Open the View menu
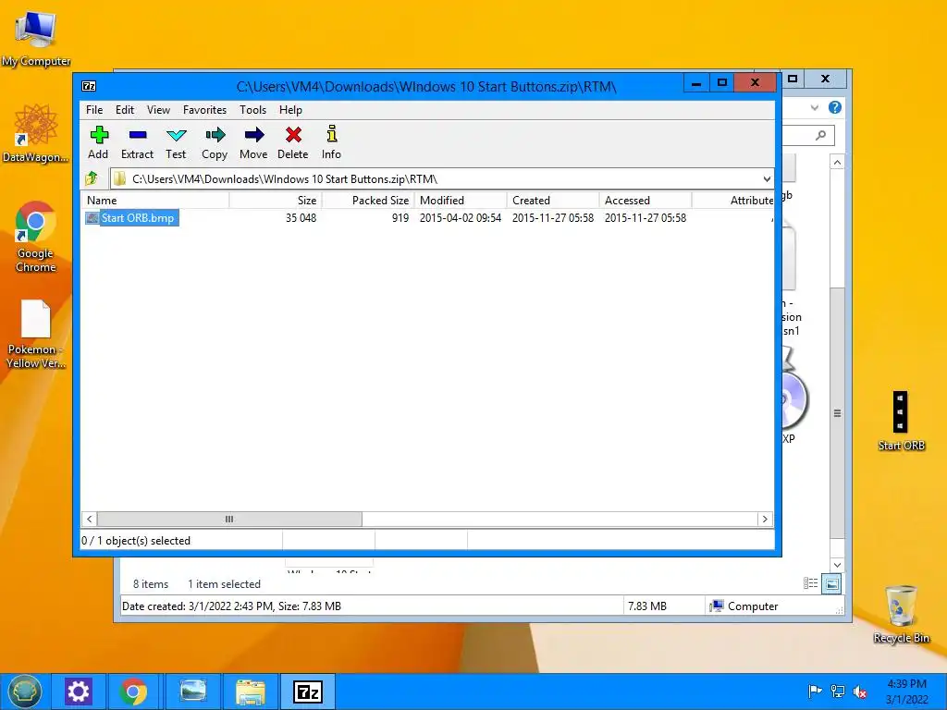This screenshot has height=710, width=947. [158, 110]
